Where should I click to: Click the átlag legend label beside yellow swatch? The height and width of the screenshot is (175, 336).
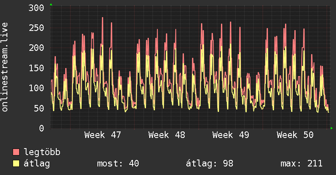pos(37,164)
